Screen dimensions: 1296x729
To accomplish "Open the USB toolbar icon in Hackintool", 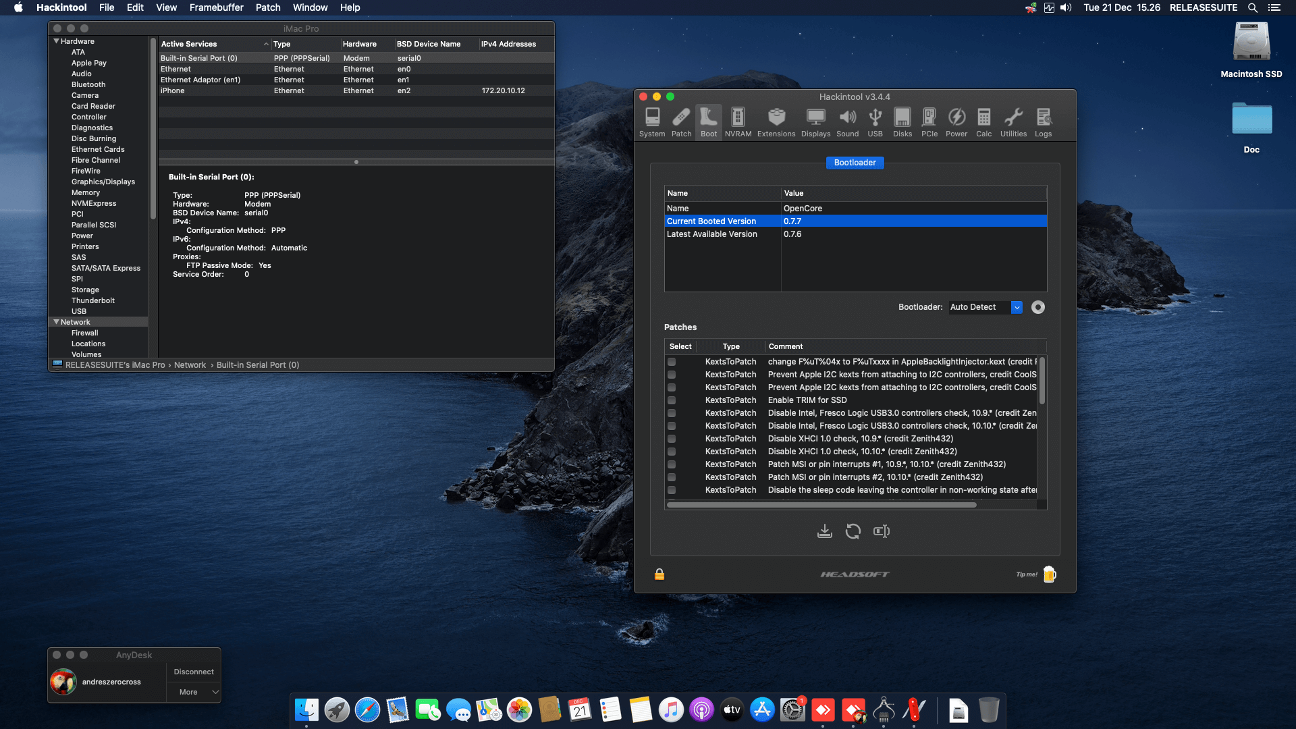I will pos(875,122).
